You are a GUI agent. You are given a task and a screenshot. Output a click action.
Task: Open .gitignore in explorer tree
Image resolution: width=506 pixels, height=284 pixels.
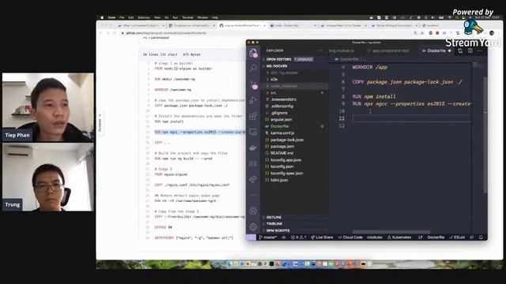[x=295, y=113]
